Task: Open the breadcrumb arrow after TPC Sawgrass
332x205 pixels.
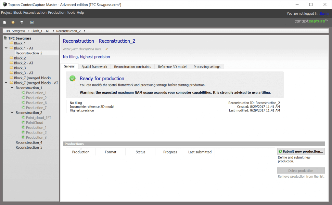Action: pos(29,31)
